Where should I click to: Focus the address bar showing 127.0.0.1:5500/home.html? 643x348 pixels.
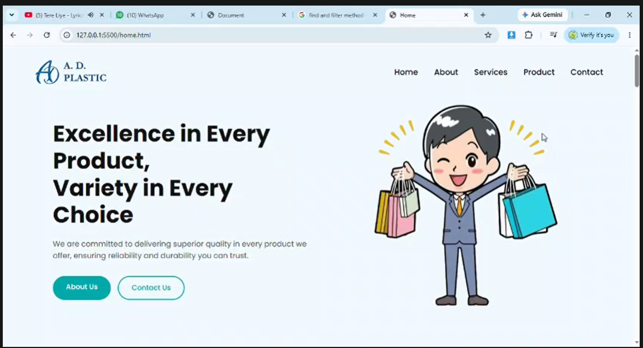[279, 35]
